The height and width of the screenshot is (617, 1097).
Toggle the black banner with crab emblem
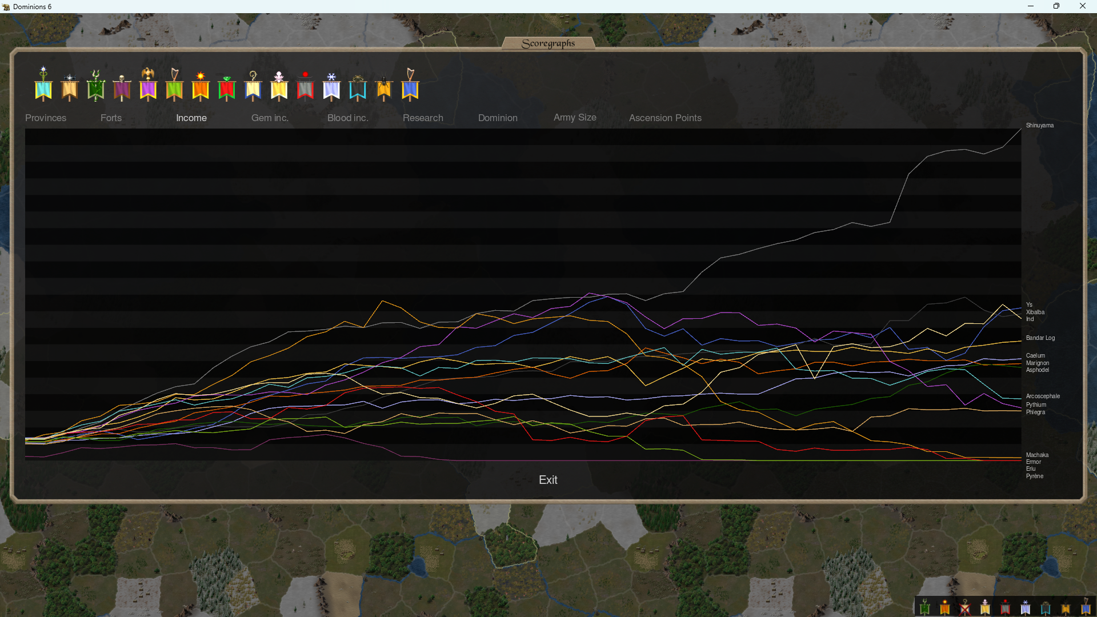pos(358,88)
